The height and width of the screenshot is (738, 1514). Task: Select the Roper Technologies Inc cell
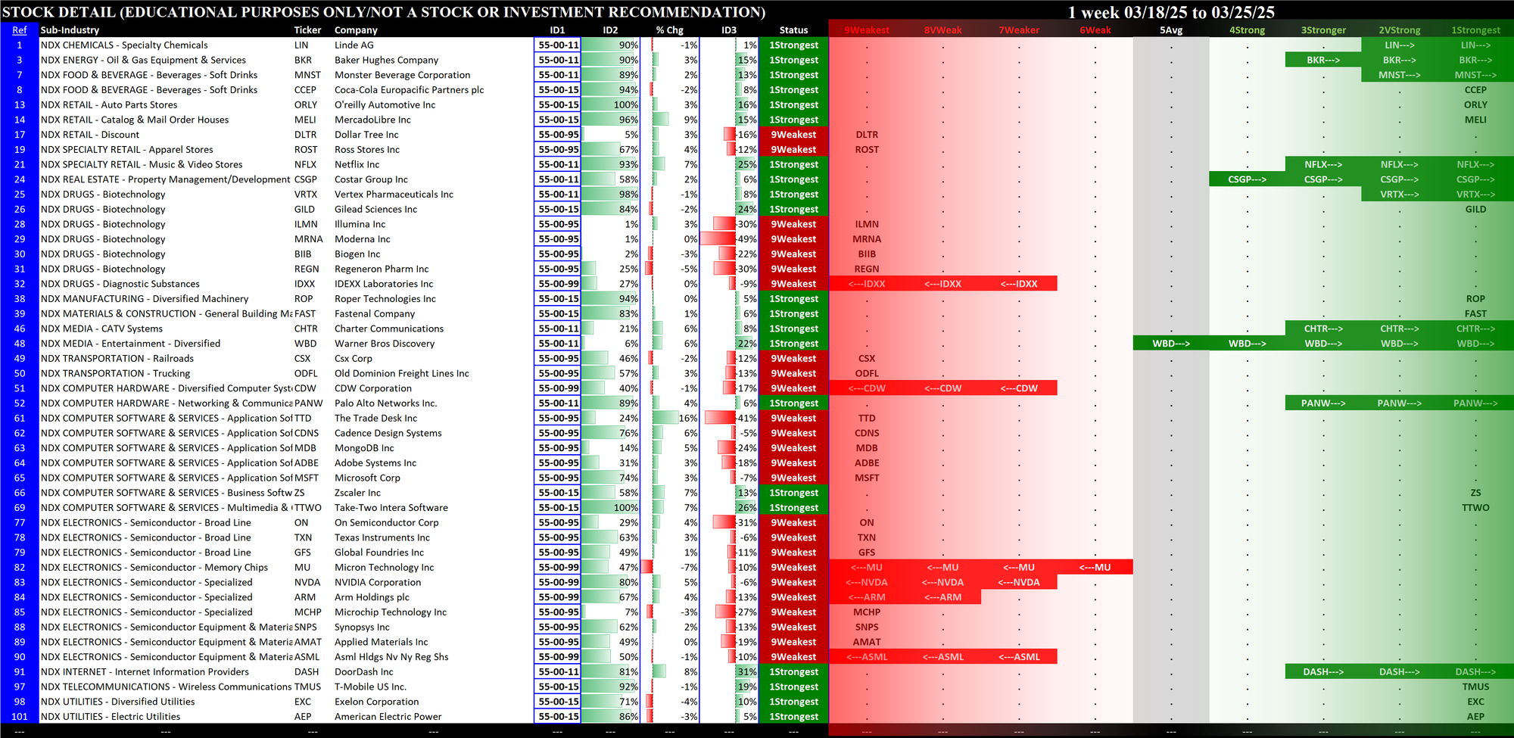[x=385, y=299]
